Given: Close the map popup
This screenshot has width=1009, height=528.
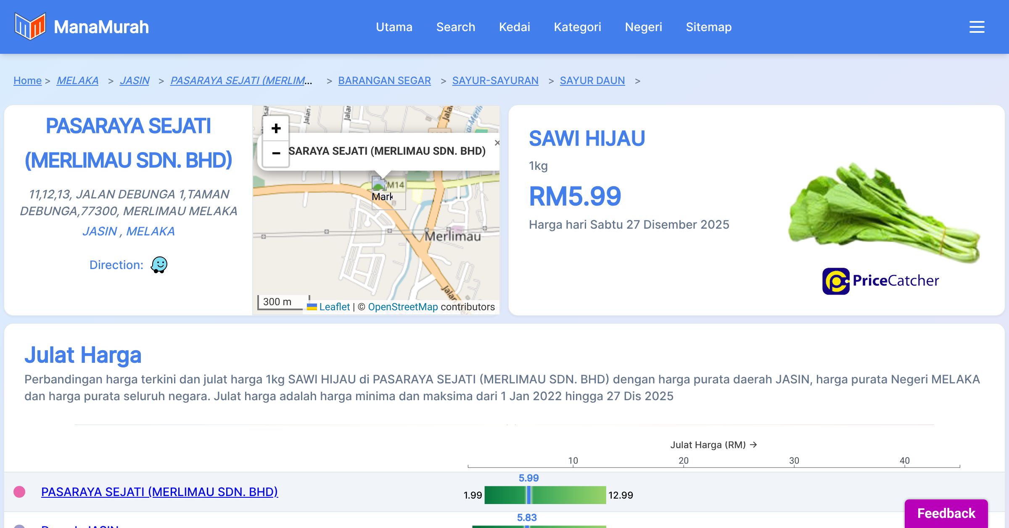Looking at the screenshot, I should (497, 143).
